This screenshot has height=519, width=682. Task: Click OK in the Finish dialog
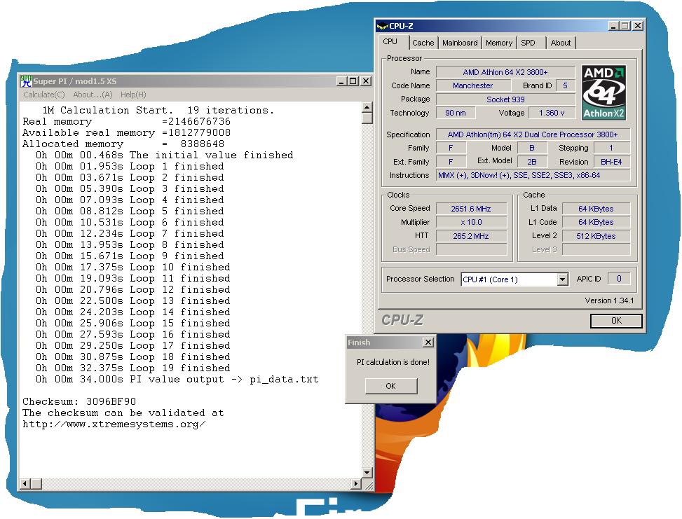[391, 386]
